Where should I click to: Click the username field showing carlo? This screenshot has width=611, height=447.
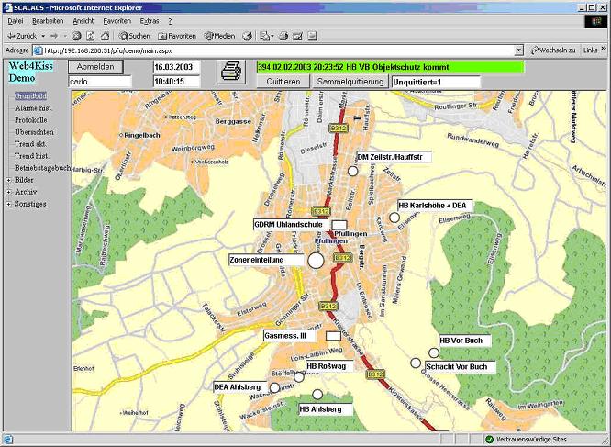100,82
